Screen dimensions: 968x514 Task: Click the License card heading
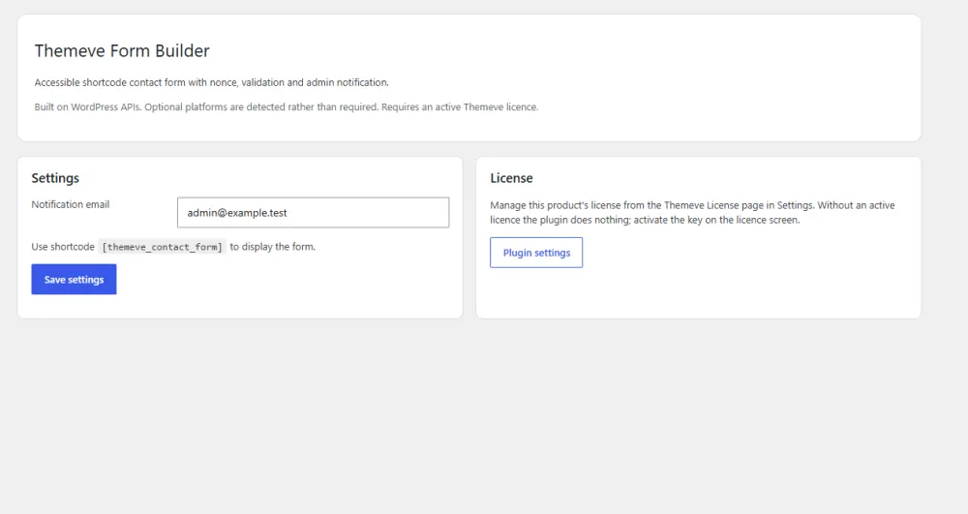click(x=511, y=178)
